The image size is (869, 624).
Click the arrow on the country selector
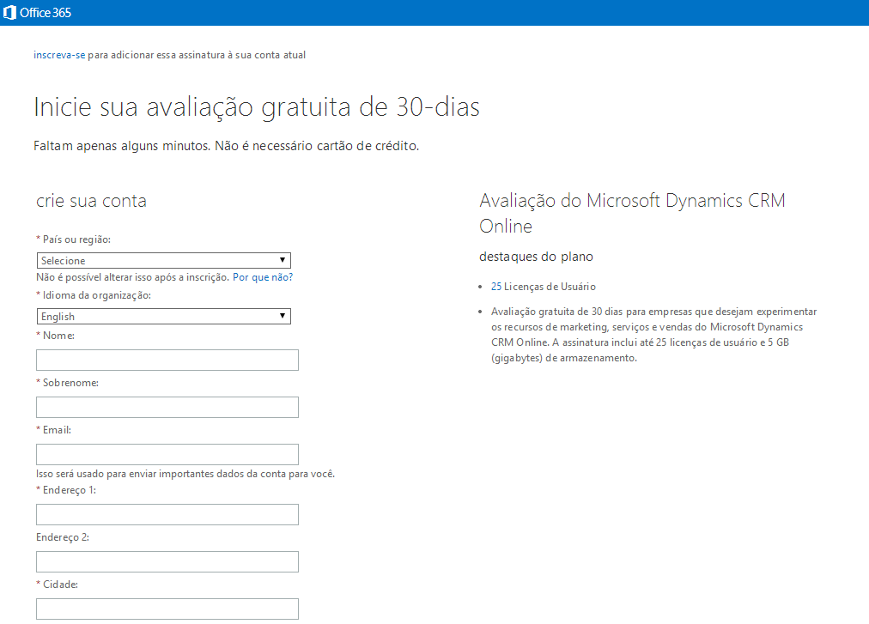pyautogui.click(x=283, y=260)
